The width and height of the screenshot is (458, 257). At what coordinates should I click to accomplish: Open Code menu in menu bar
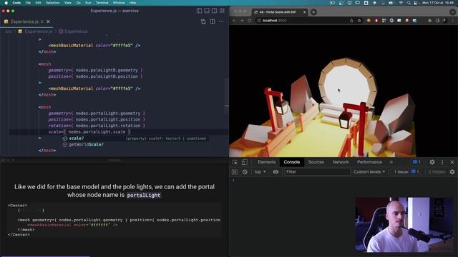click(x=16, y=3)
